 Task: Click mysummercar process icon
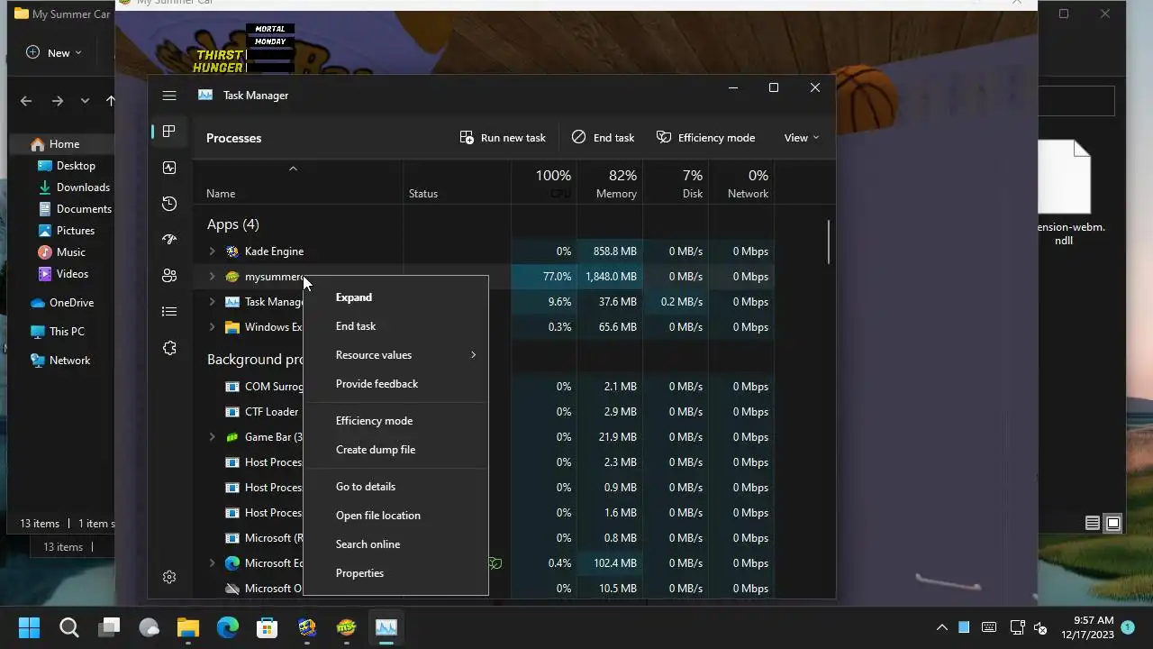232,277
